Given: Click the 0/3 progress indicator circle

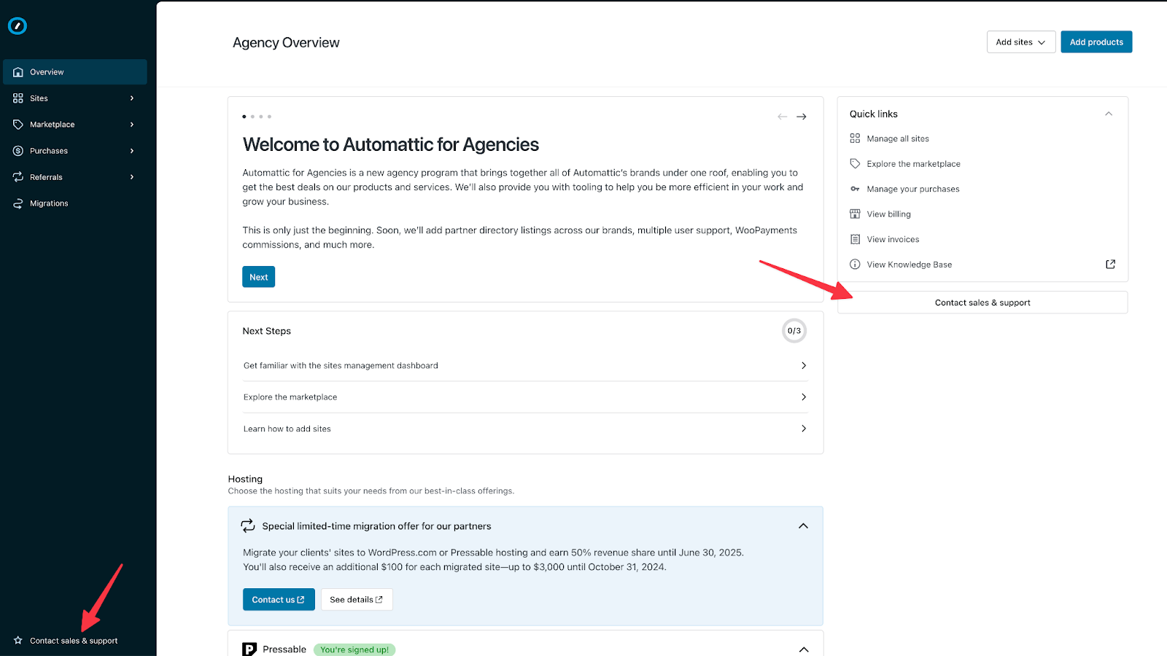Looking at the screenshot, I should 794,331.
